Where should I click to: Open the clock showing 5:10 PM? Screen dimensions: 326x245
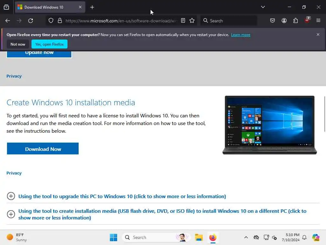(x=291, y=237)
